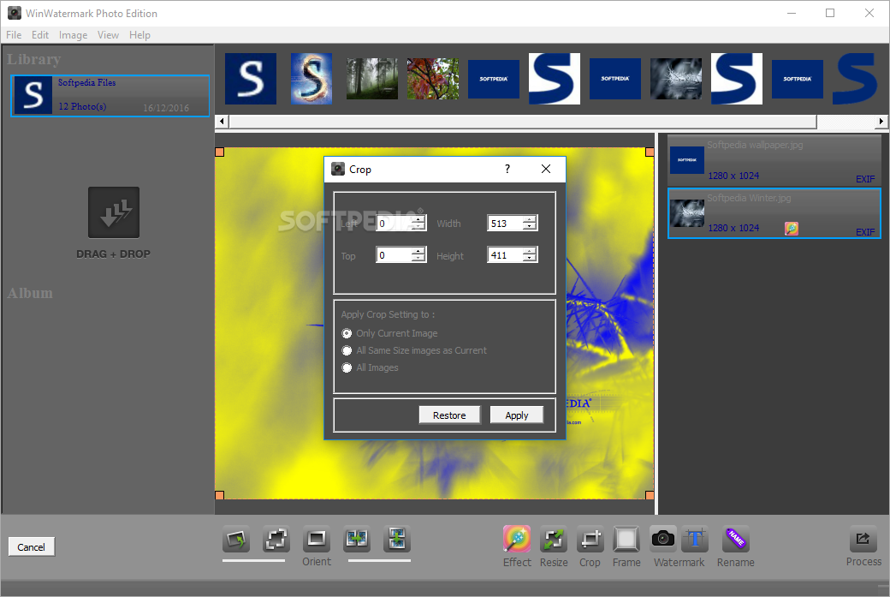Viewport: 890px width, 597px height.
Task: Open the Image menu
Action: coord(74,35)
